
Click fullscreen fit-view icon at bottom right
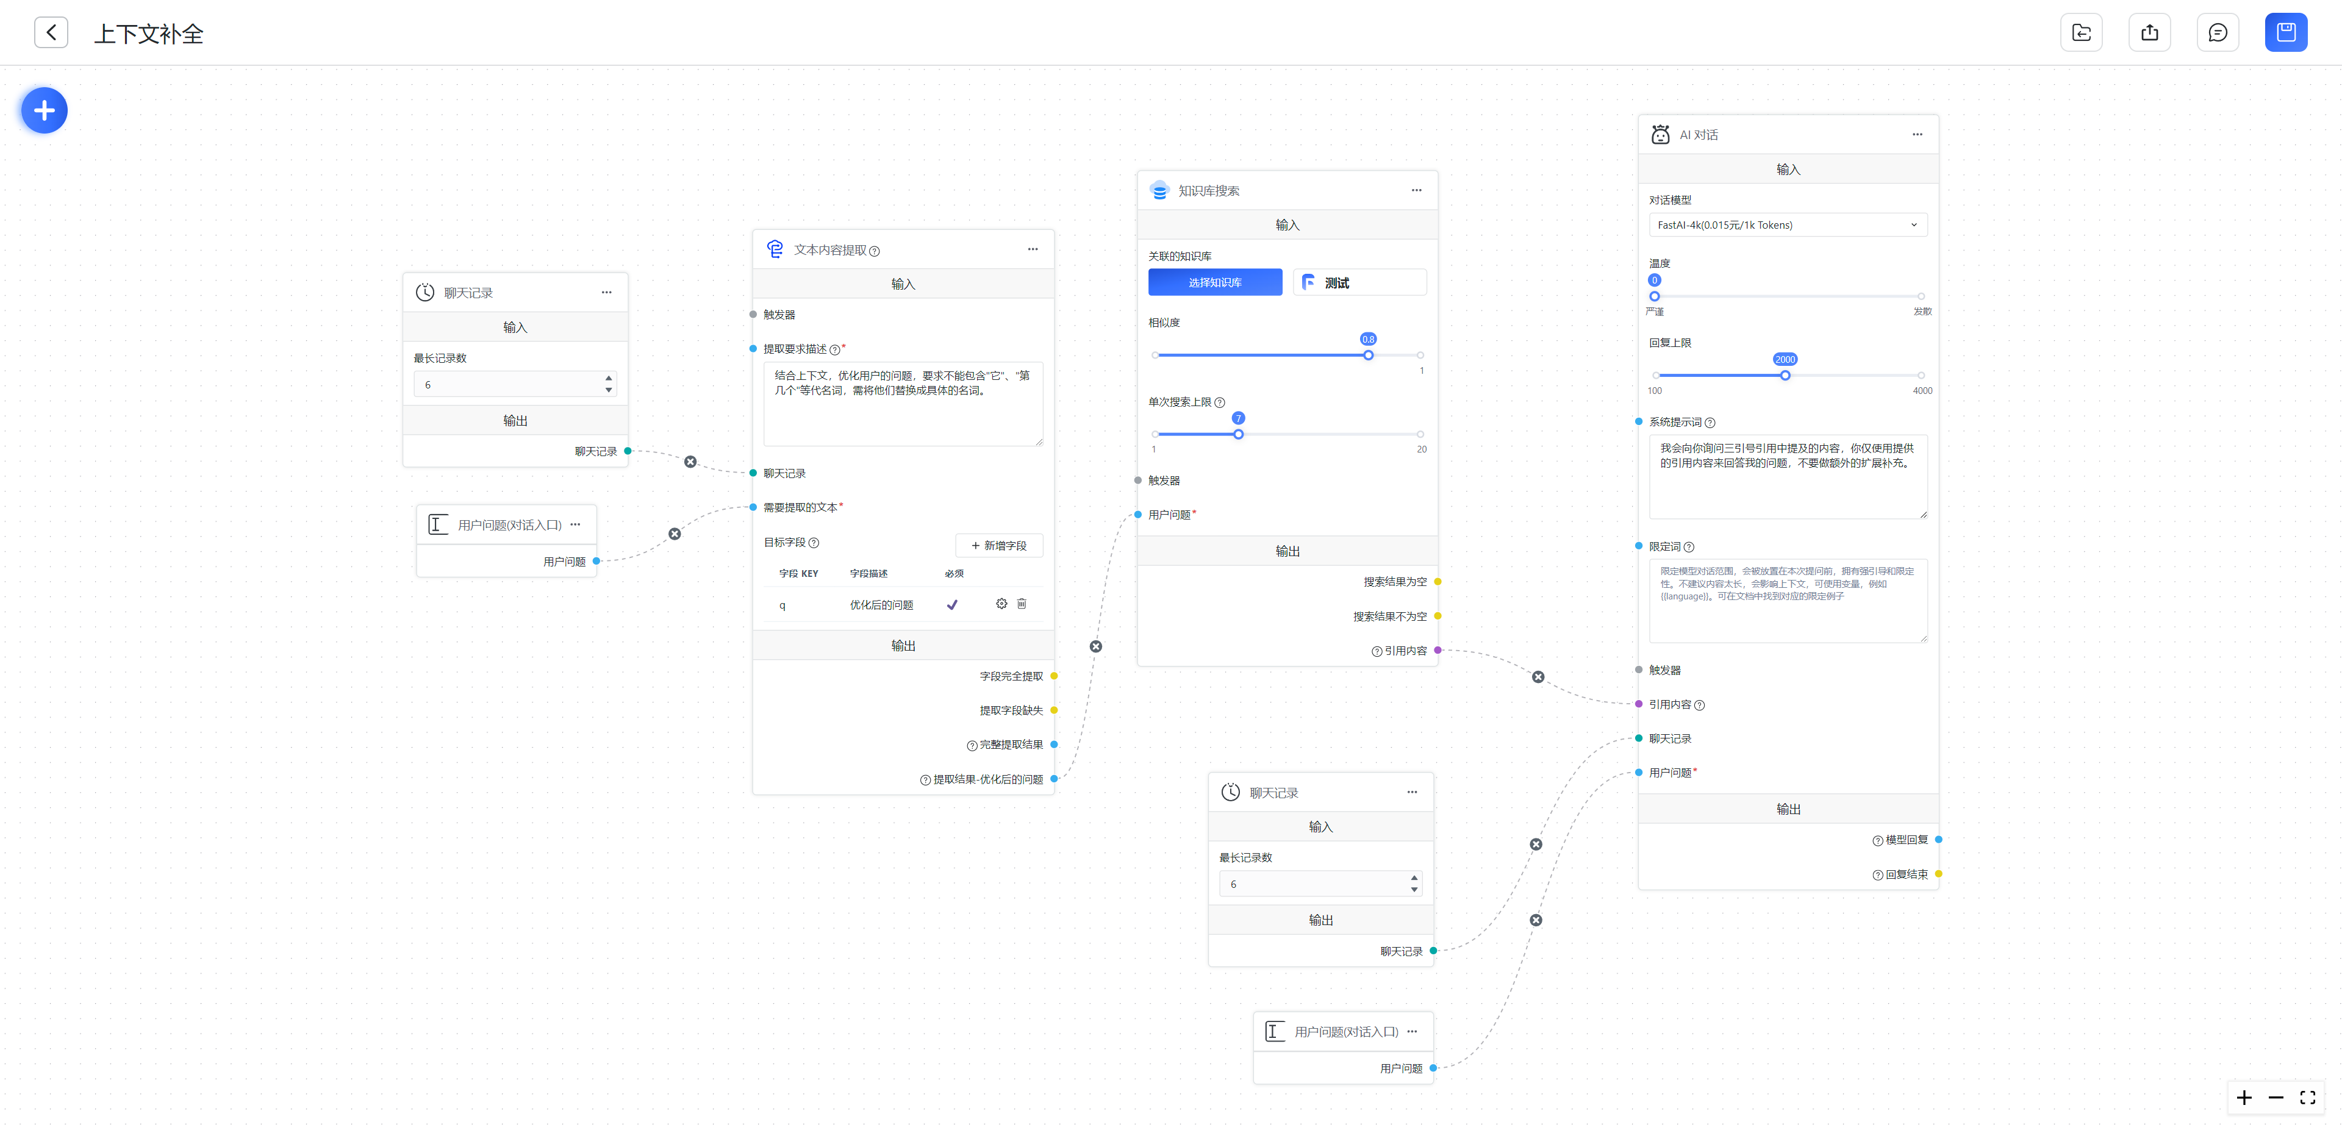click(x=2307, y=1098)
